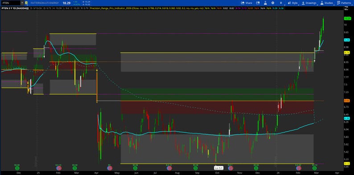Click the cyan 6.36 price bubble on axis
Image resolution: width=354 pixels, height=175 pixels.
point(347,118)
